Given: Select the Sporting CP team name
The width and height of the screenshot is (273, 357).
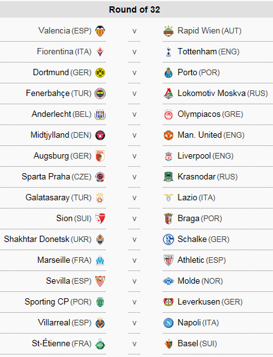Looking at the screenshot, I should tap(47, 302).
